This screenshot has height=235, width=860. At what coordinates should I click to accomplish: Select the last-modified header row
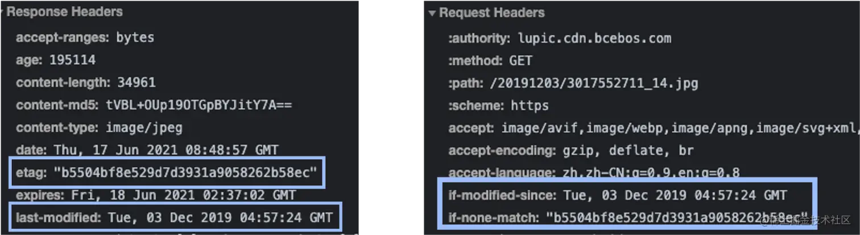pyautogui.click(x=174, y=217)
